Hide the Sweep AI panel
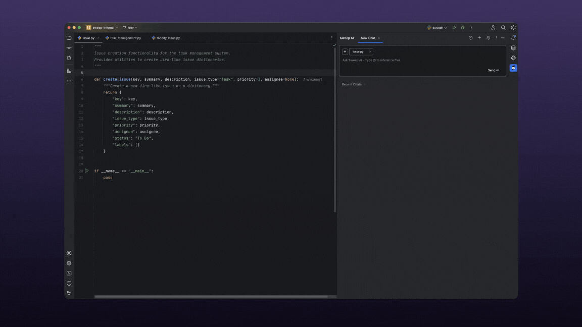 503,38
